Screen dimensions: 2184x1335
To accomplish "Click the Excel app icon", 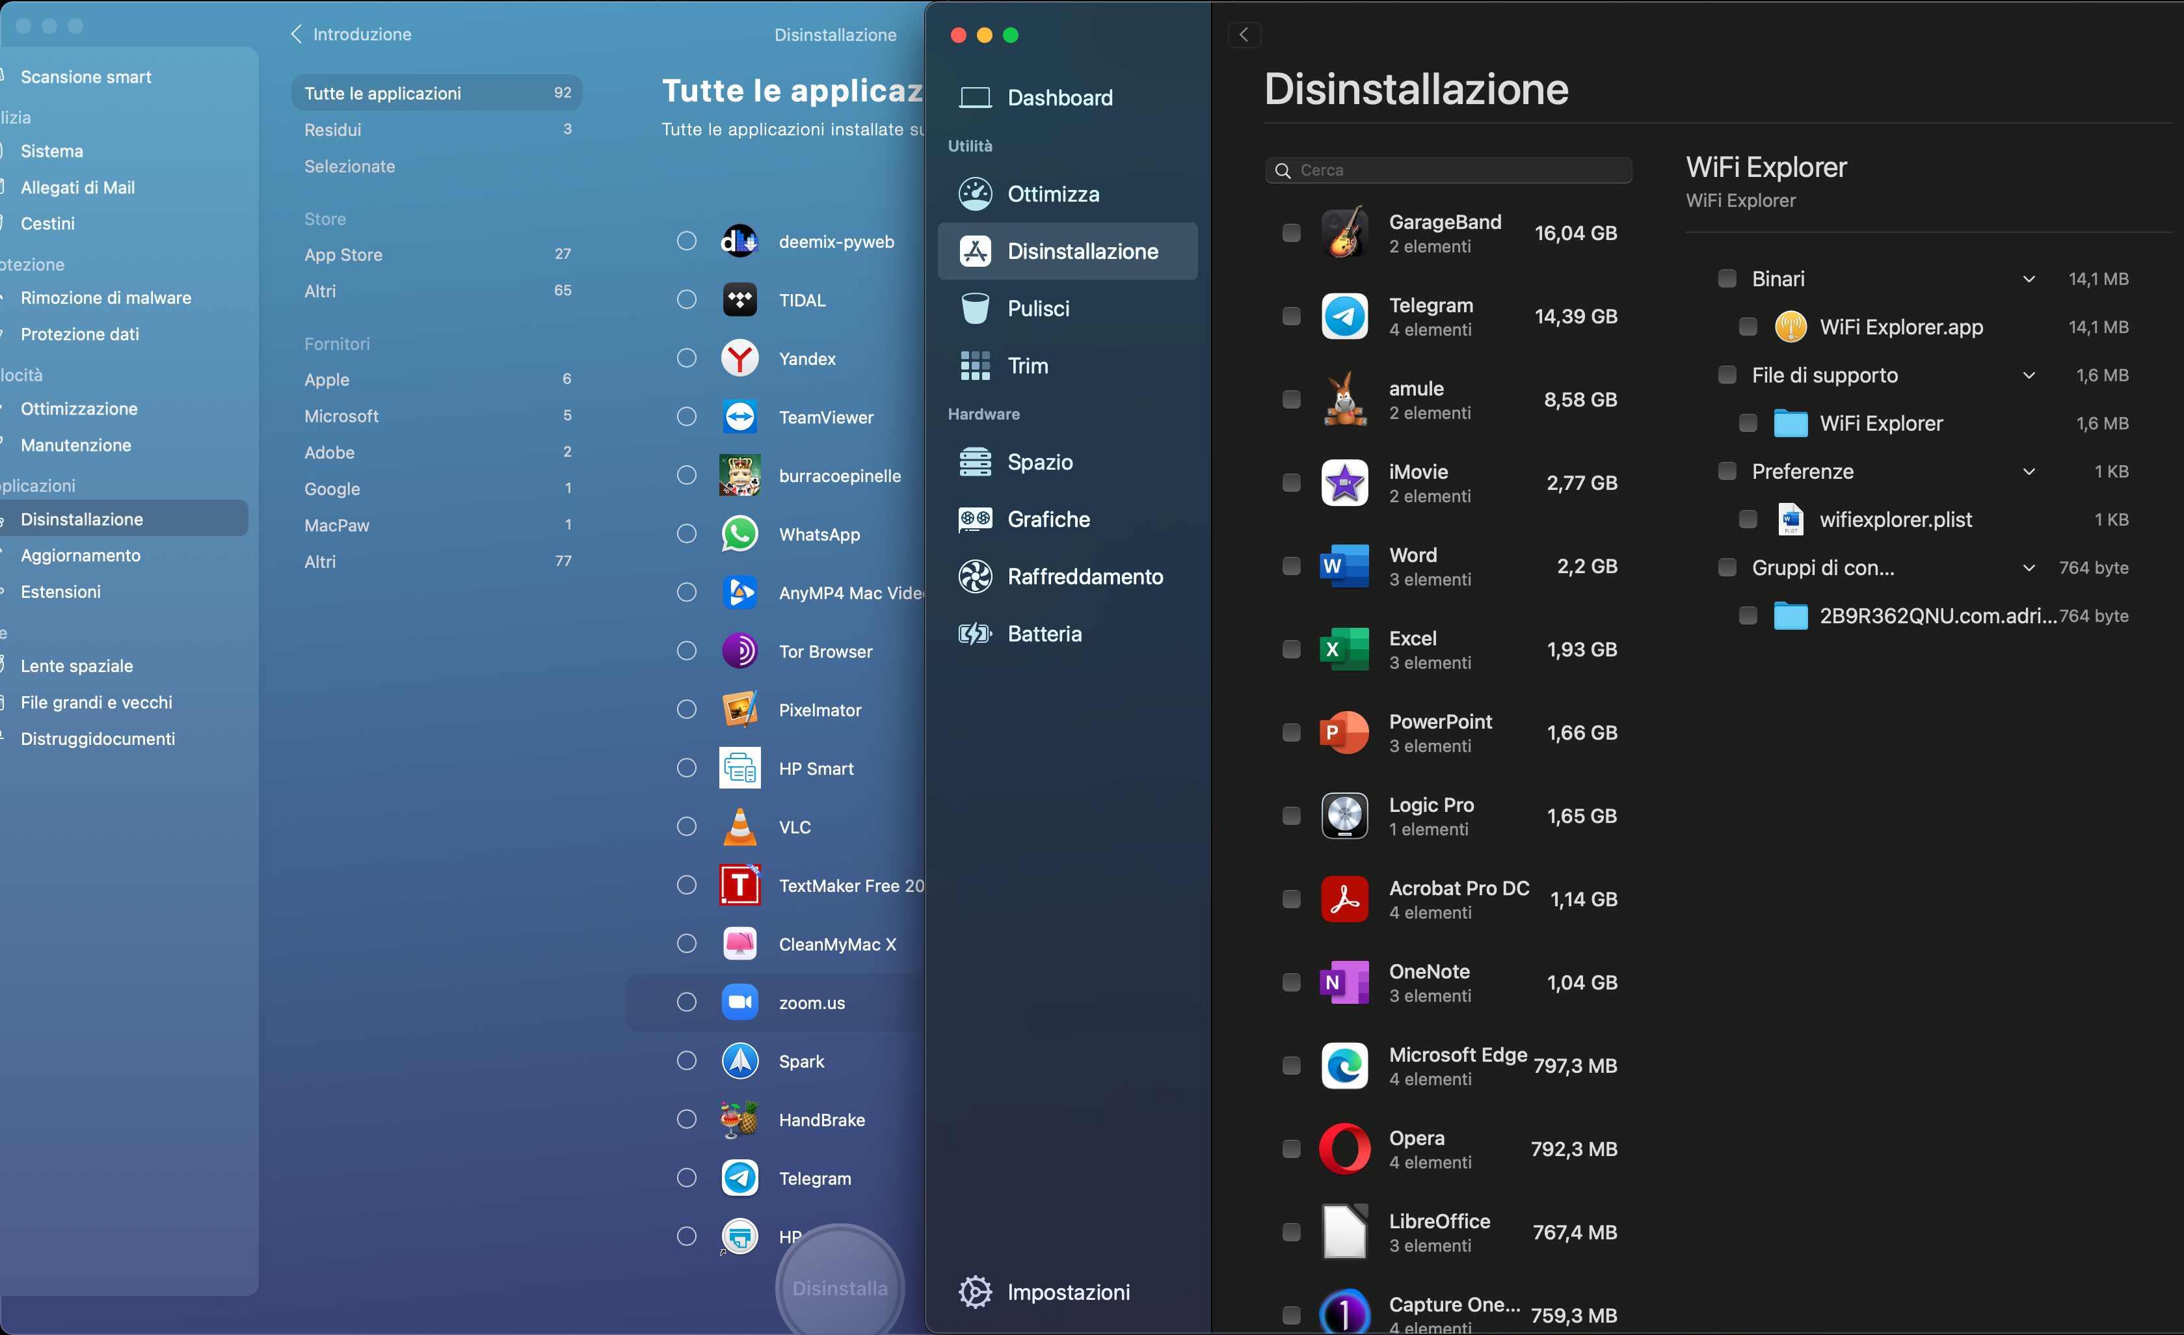I will 1344,649.
